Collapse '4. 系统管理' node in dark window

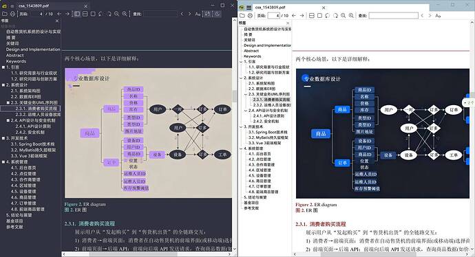pyautogui.click(x=3, y=161)
